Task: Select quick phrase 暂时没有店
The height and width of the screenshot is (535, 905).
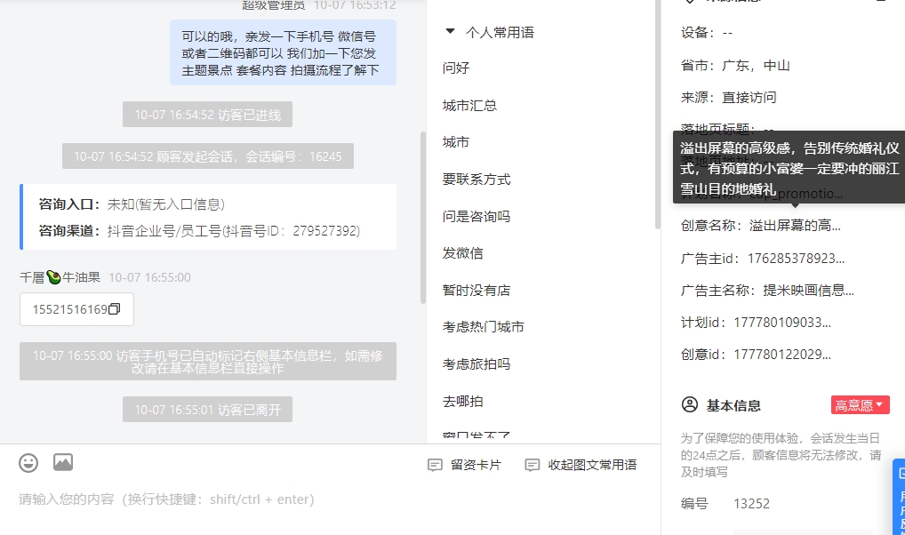Action: coord(477,291)
